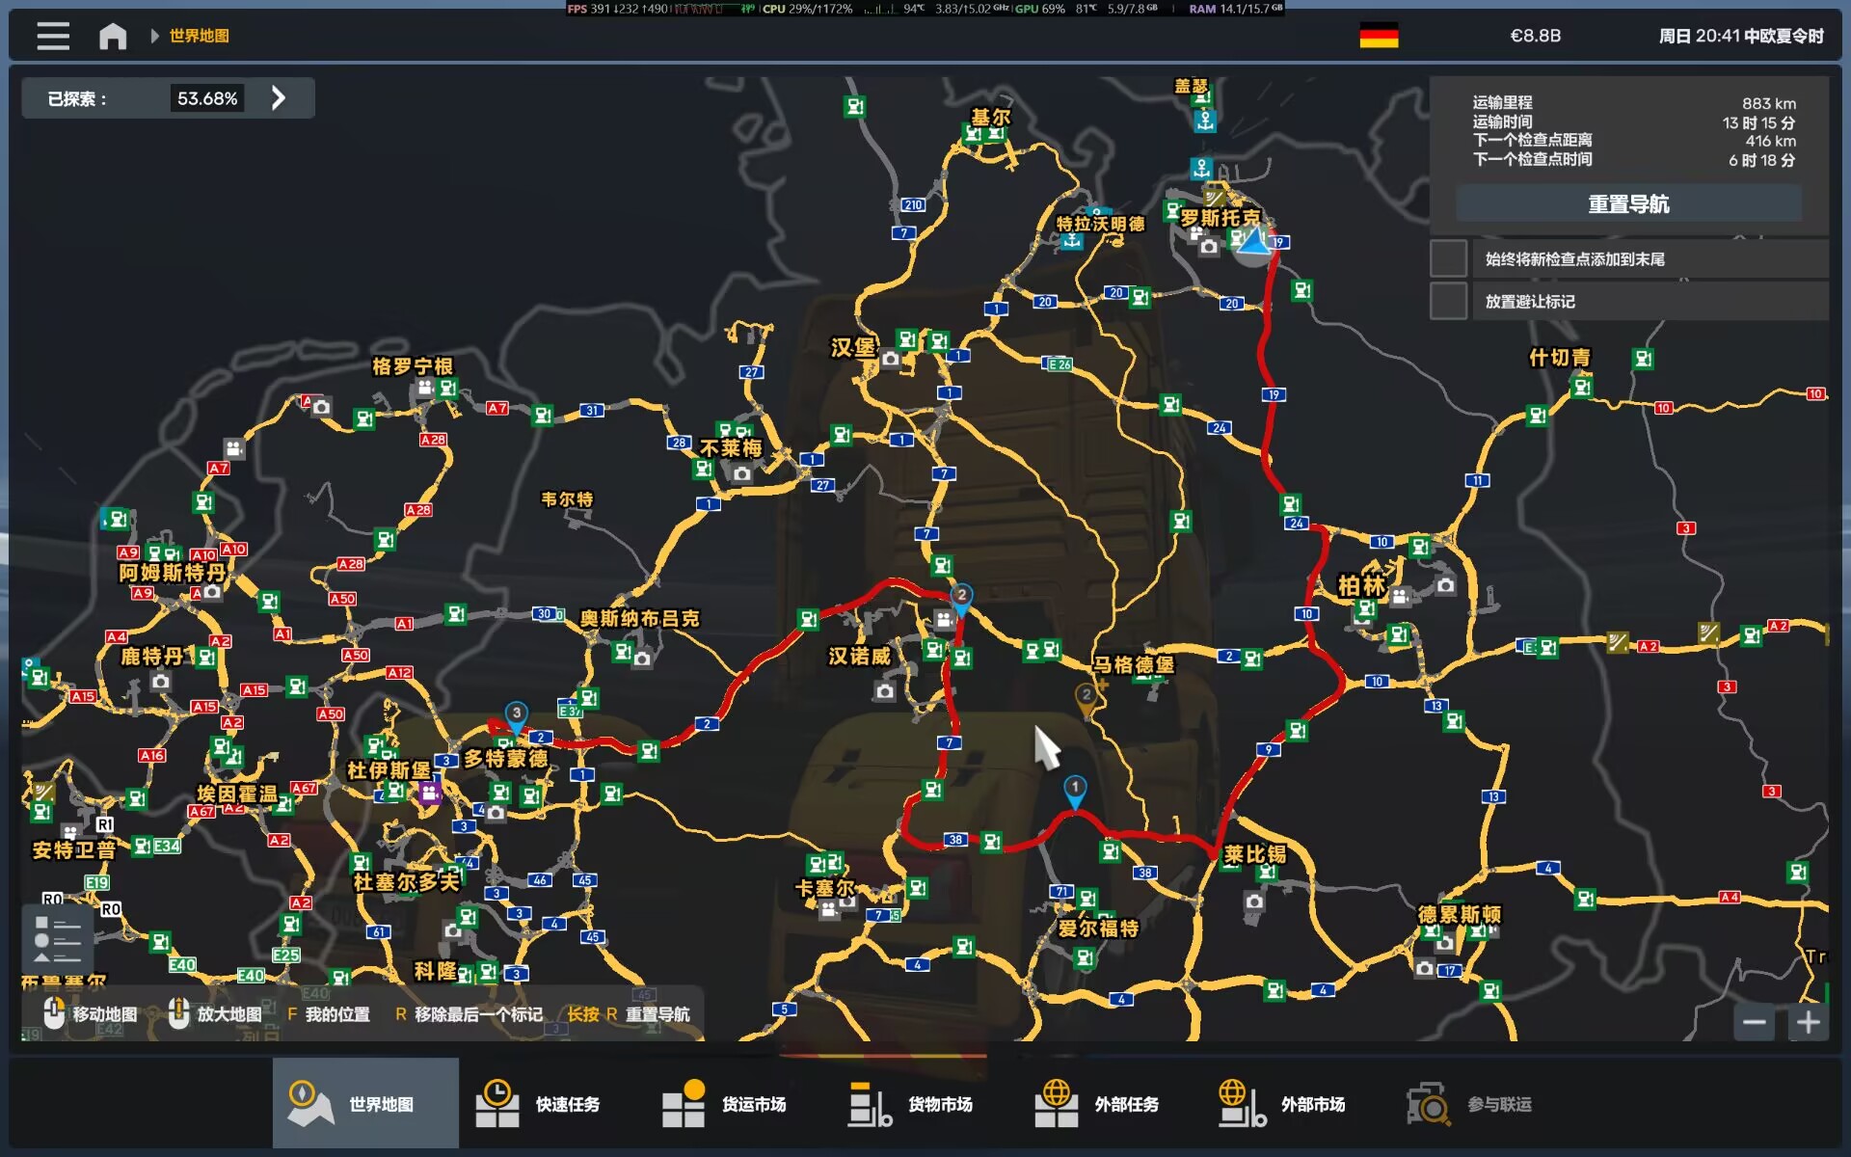Click the fuel station icon near Kiel
The width and height of the screenshot is (1851, 1157).
[x=974, y=134]
